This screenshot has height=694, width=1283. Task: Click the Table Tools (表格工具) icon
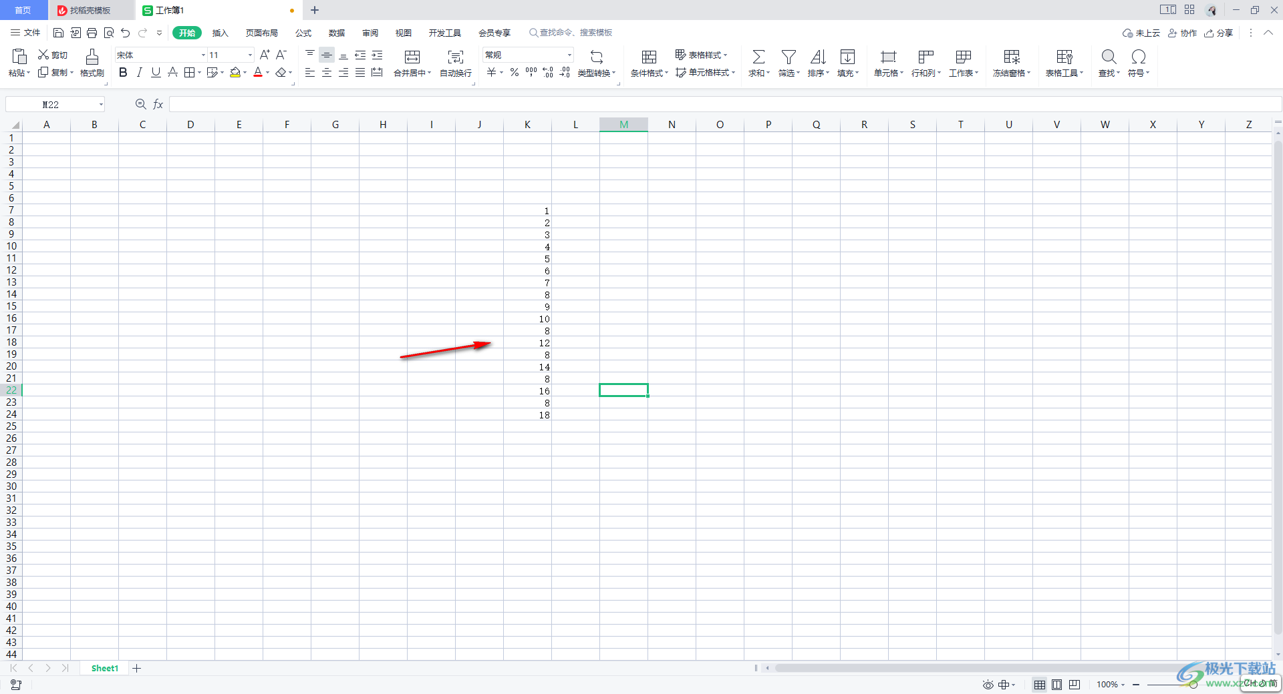tap(1064, 57)
